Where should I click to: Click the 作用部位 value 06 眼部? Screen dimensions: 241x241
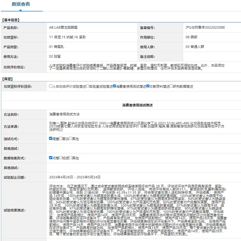[192, 37]
